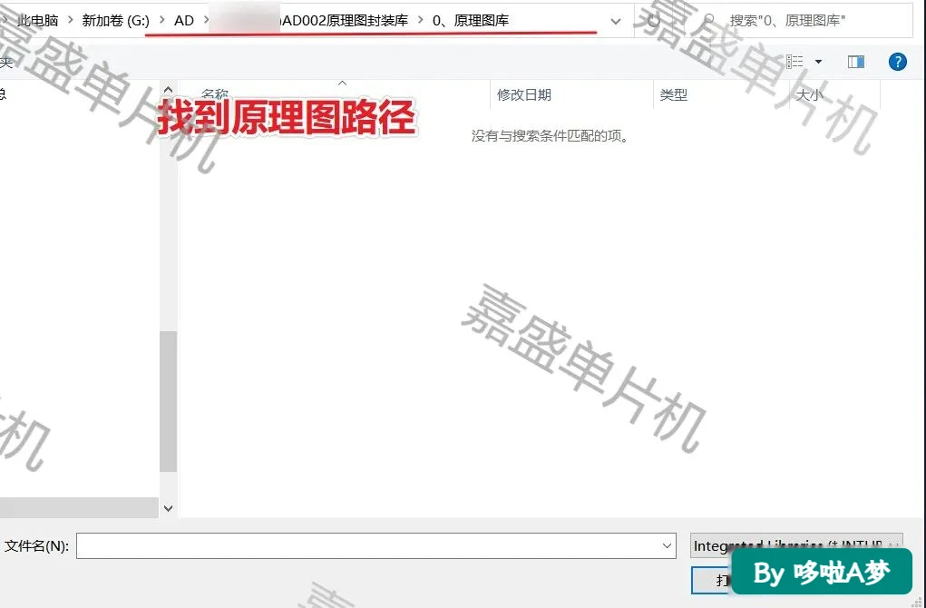Open the view options dropdown arrow
The image size is (926, 608).
coord(818,62)
